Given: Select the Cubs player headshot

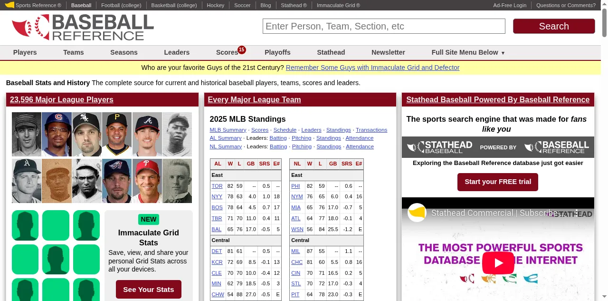Looking at the screenshot, I should 57,135.
